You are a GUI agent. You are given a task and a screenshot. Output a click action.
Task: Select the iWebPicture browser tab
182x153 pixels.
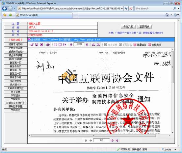[44, 15]
